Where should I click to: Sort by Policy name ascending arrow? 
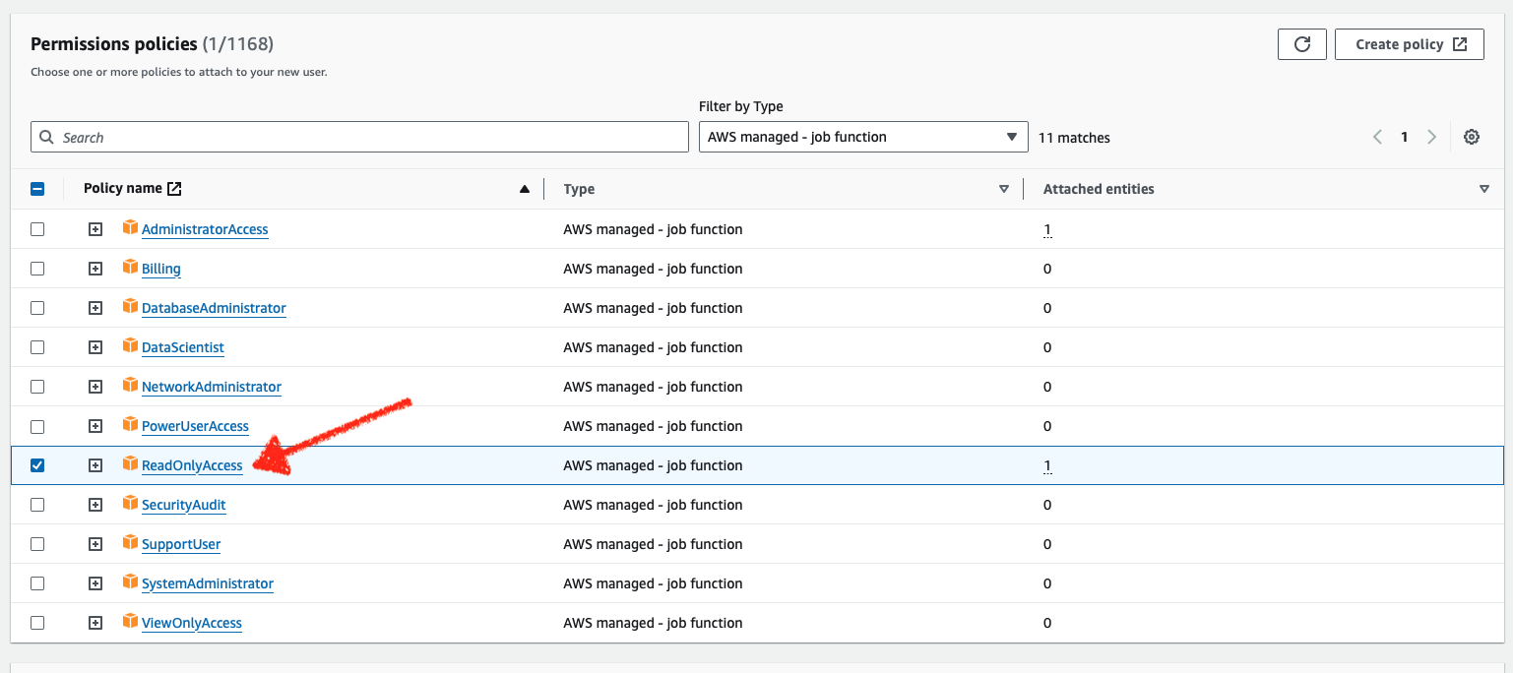click(525, 189)
